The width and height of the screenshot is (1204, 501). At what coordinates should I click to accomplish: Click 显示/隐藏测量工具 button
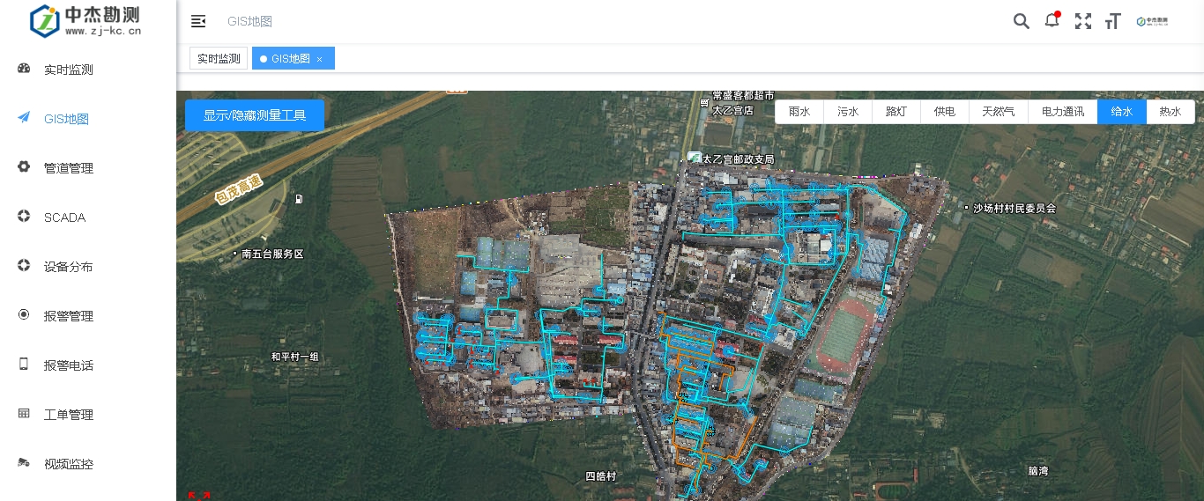click(255, 115)
